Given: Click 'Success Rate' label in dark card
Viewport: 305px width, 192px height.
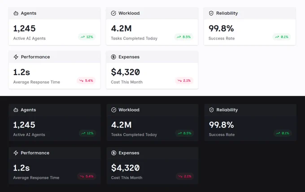Looking at the screenshot, I should point(222,135).
